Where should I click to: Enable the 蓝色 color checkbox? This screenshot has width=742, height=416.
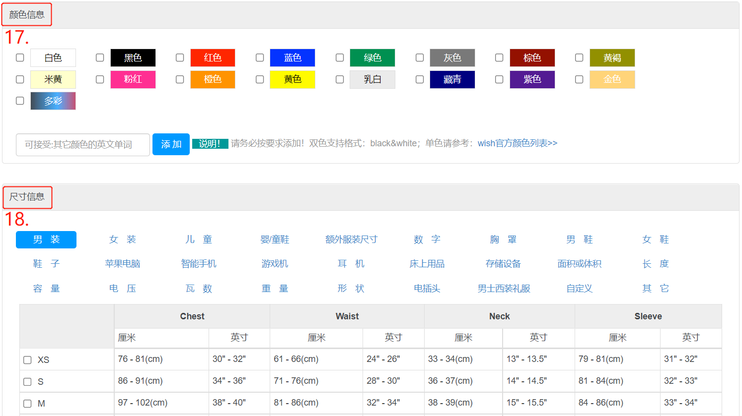(x=260, y=58)
